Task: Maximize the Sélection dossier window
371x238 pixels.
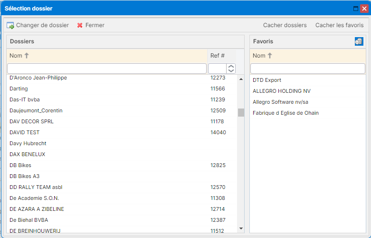Action: tap(356, 9)
